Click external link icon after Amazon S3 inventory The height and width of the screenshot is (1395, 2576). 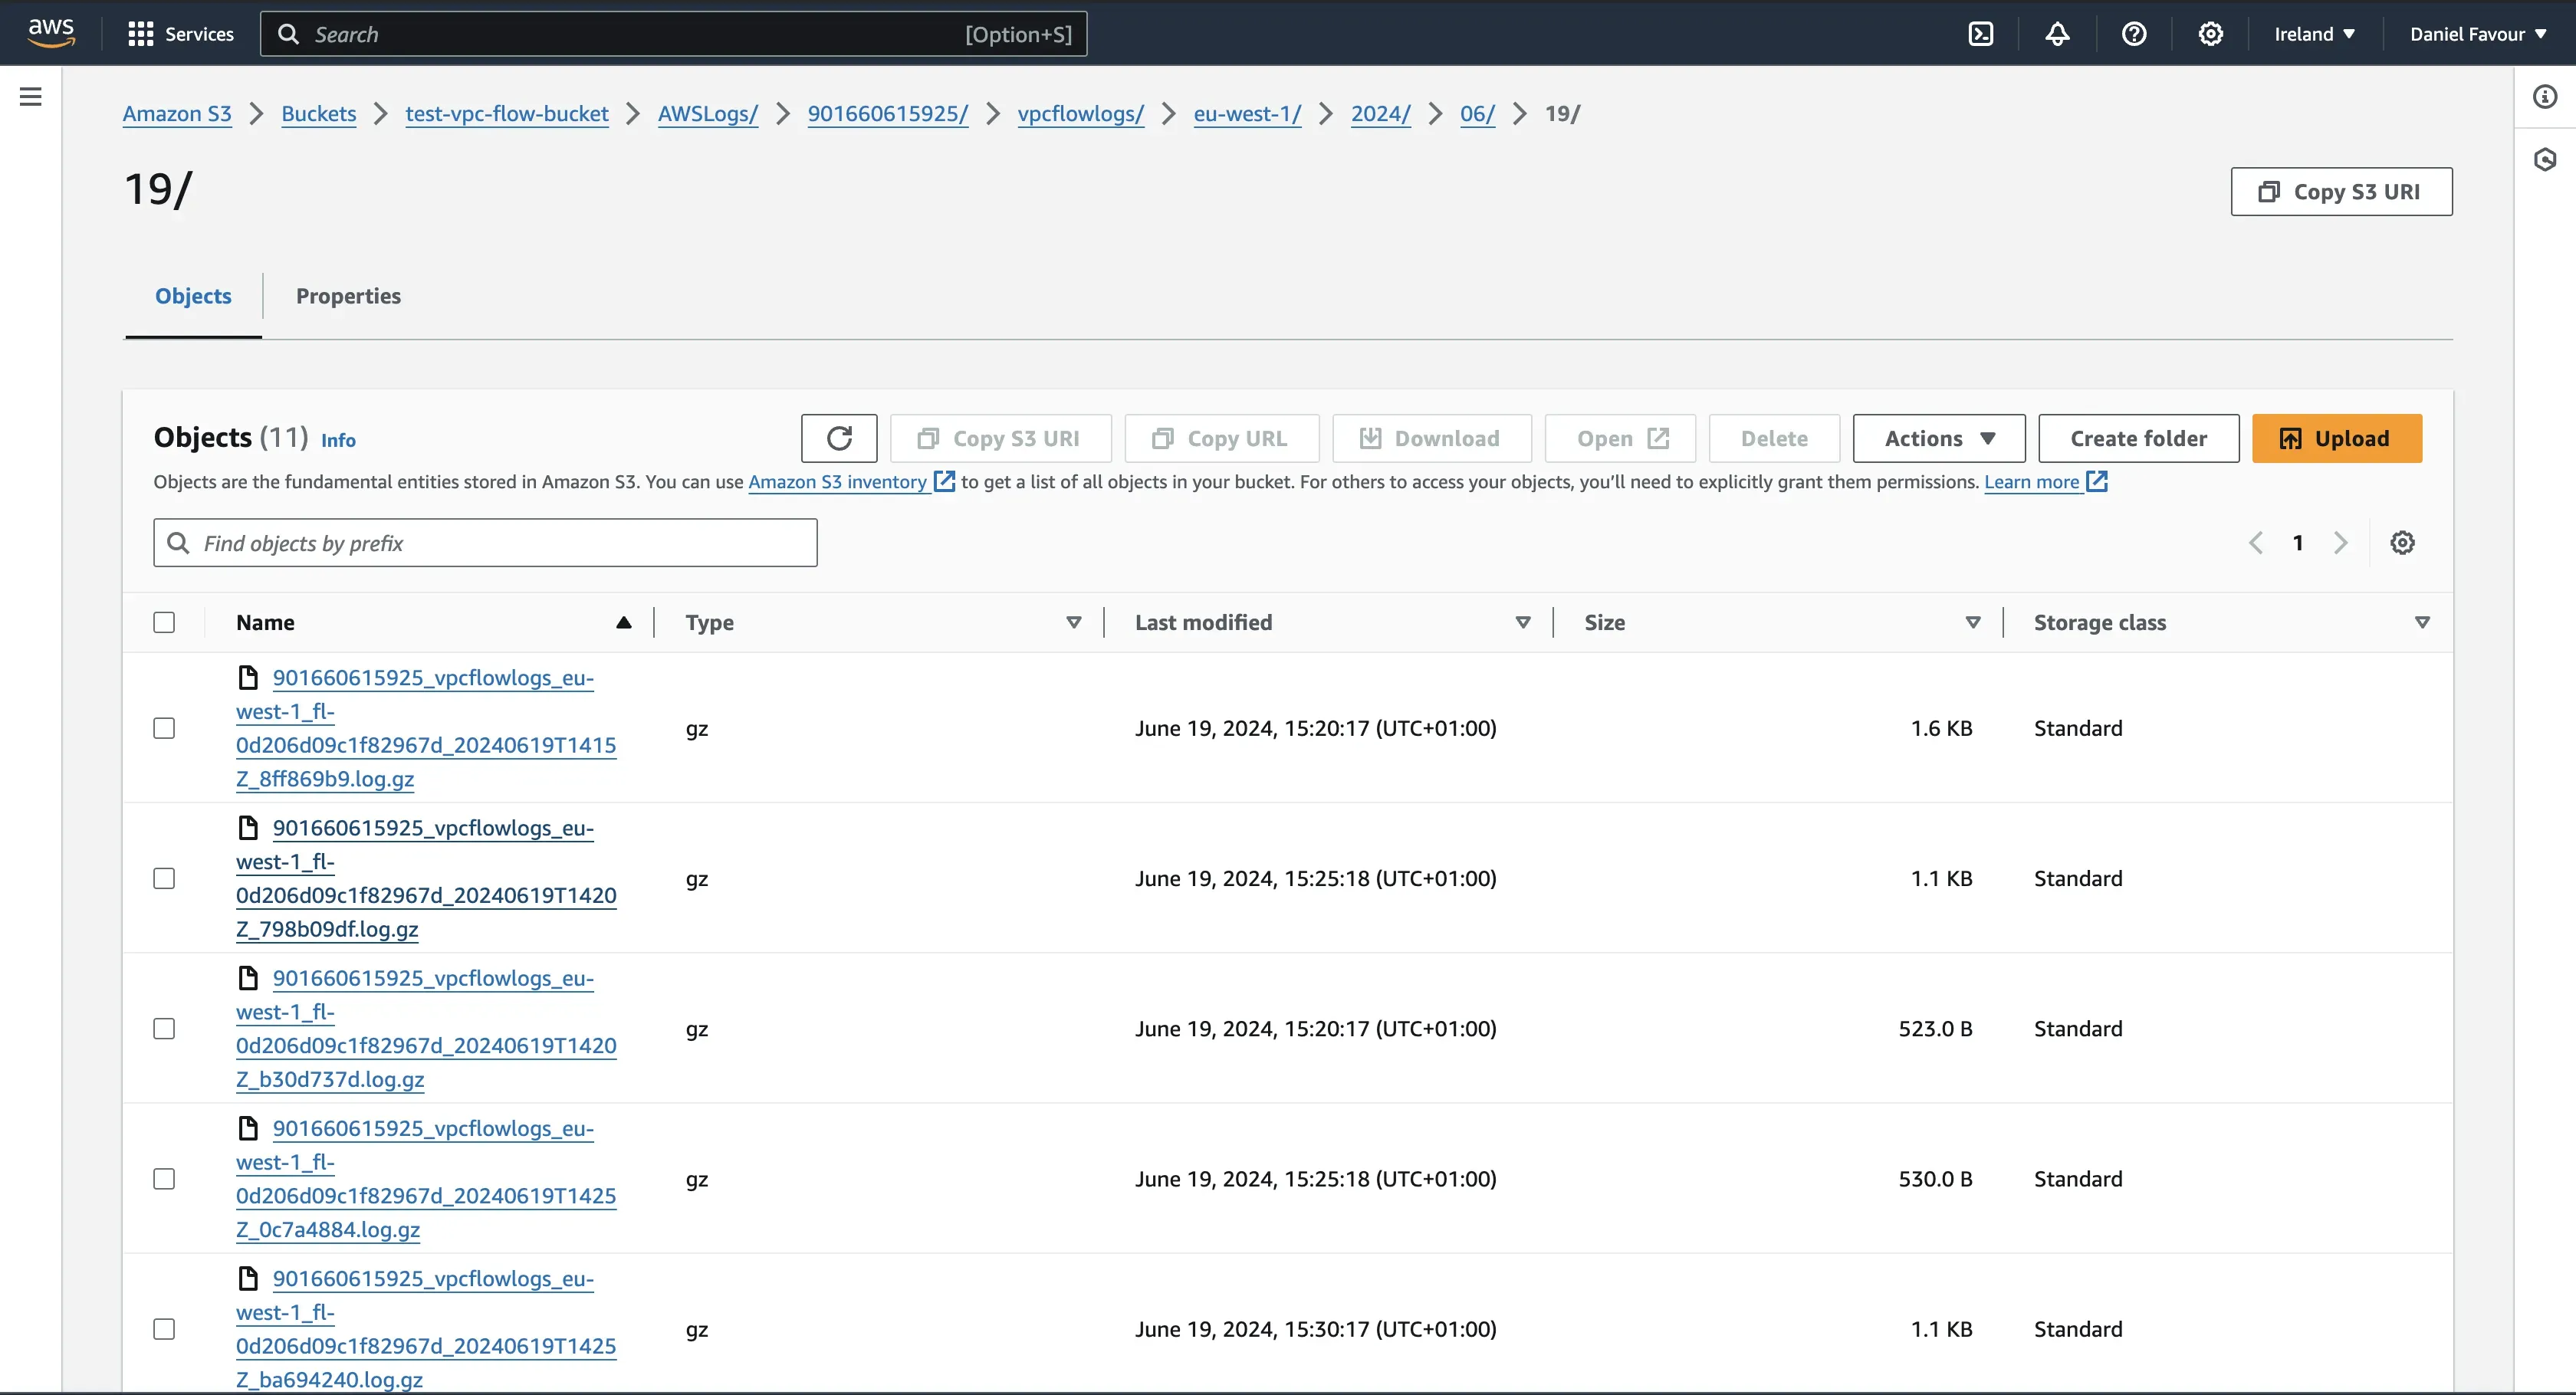pyautogui.click(x=944, y=481)
